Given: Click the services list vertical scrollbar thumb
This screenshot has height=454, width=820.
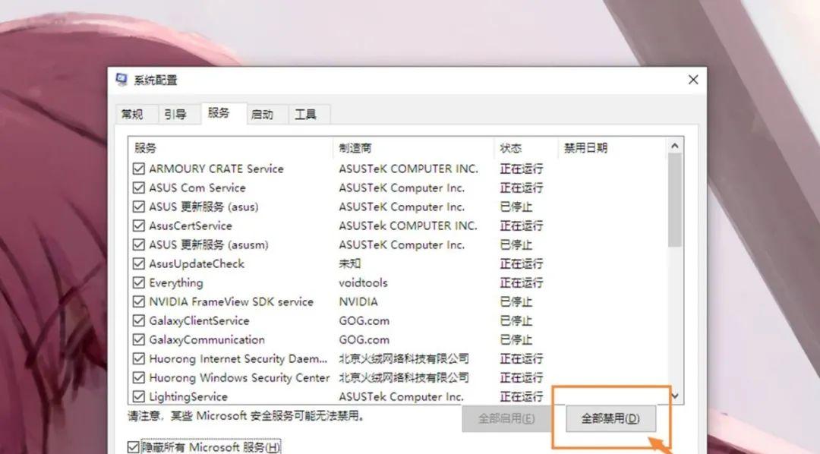Looking at the screenshot, I should [675, 200].
